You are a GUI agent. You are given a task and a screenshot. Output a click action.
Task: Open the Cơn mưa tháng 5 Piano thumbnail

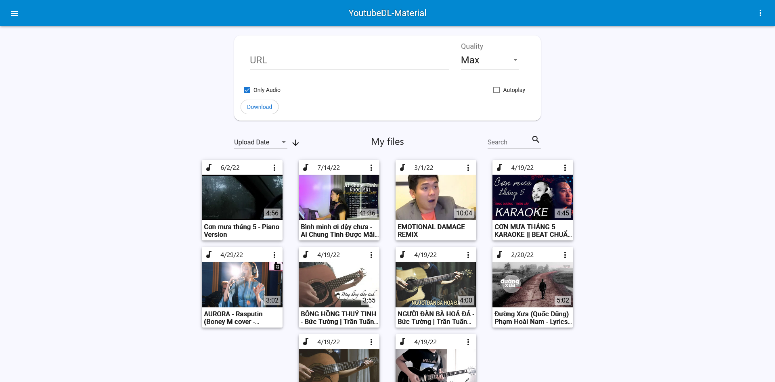(242, 197)
